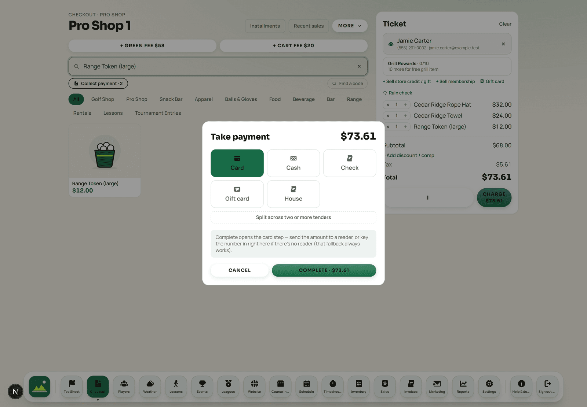Select the Snack Bar category tab
The image size is (587, 407).
click(x=171, y=99)
